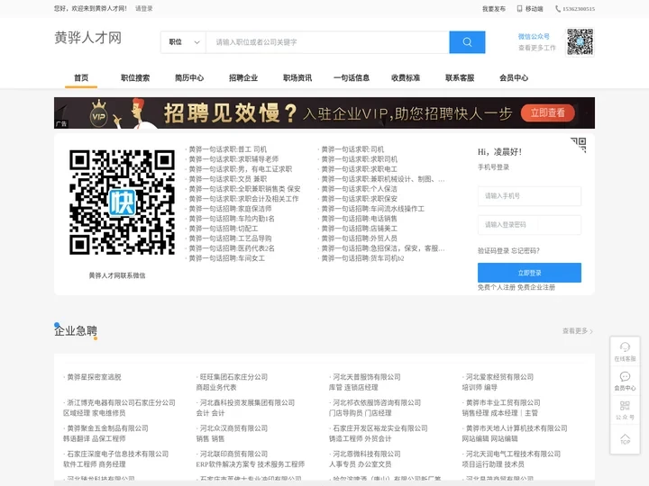The height and width of the screenshot is (486, 649).
Task: Click the blue search magnifier button
Action: click(x=467, y=42)
